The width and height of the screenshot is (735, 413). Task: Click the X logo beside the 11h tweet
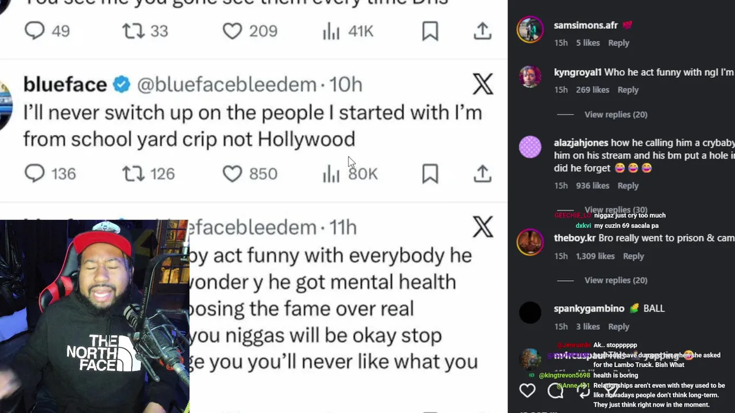(x=483, y=228)
